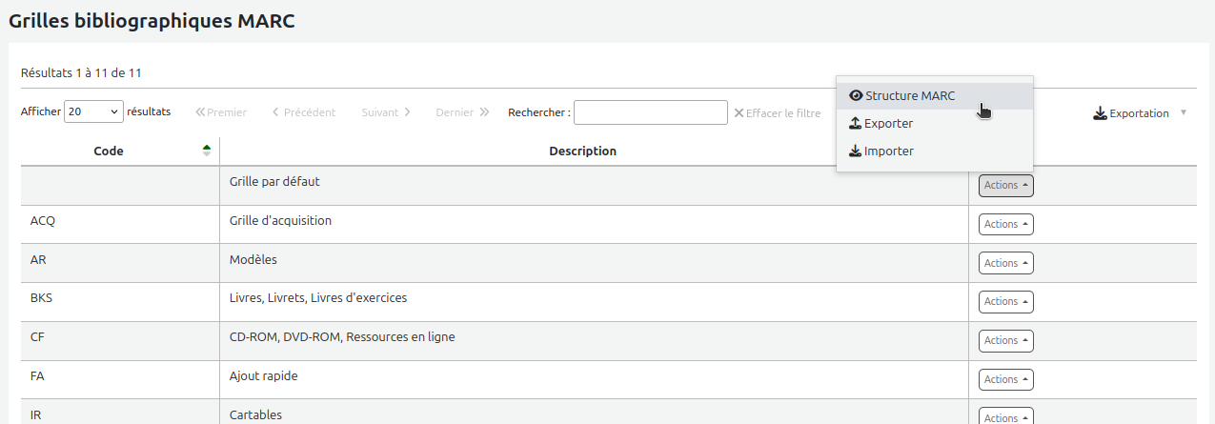Choose Importer in the actions menu
The image size is (1215, 424).
tap(934, 151)
